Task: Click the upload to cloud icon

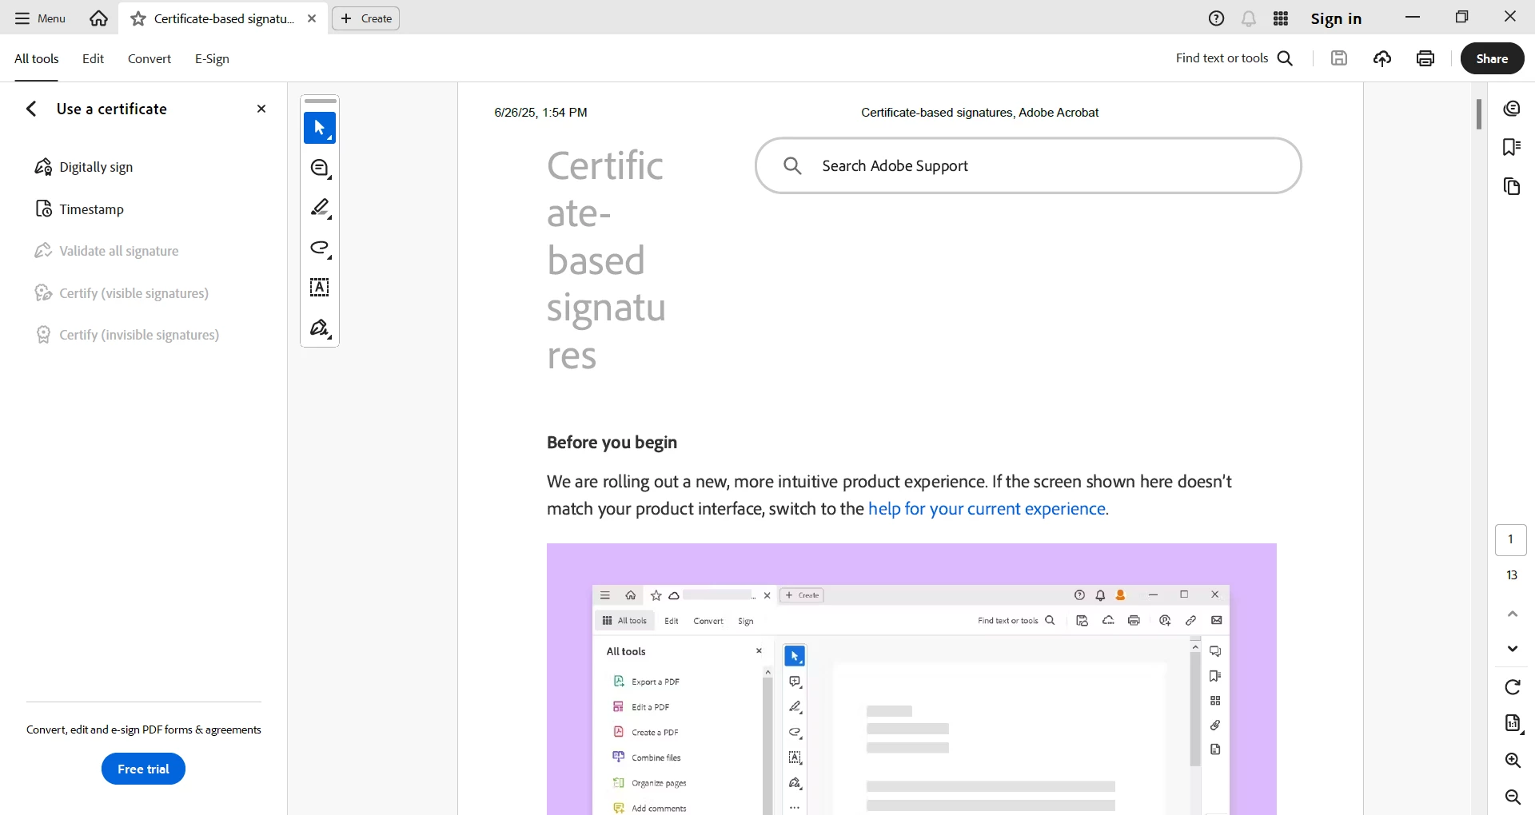Action: pyautogui.click(x=1382, y=58)
